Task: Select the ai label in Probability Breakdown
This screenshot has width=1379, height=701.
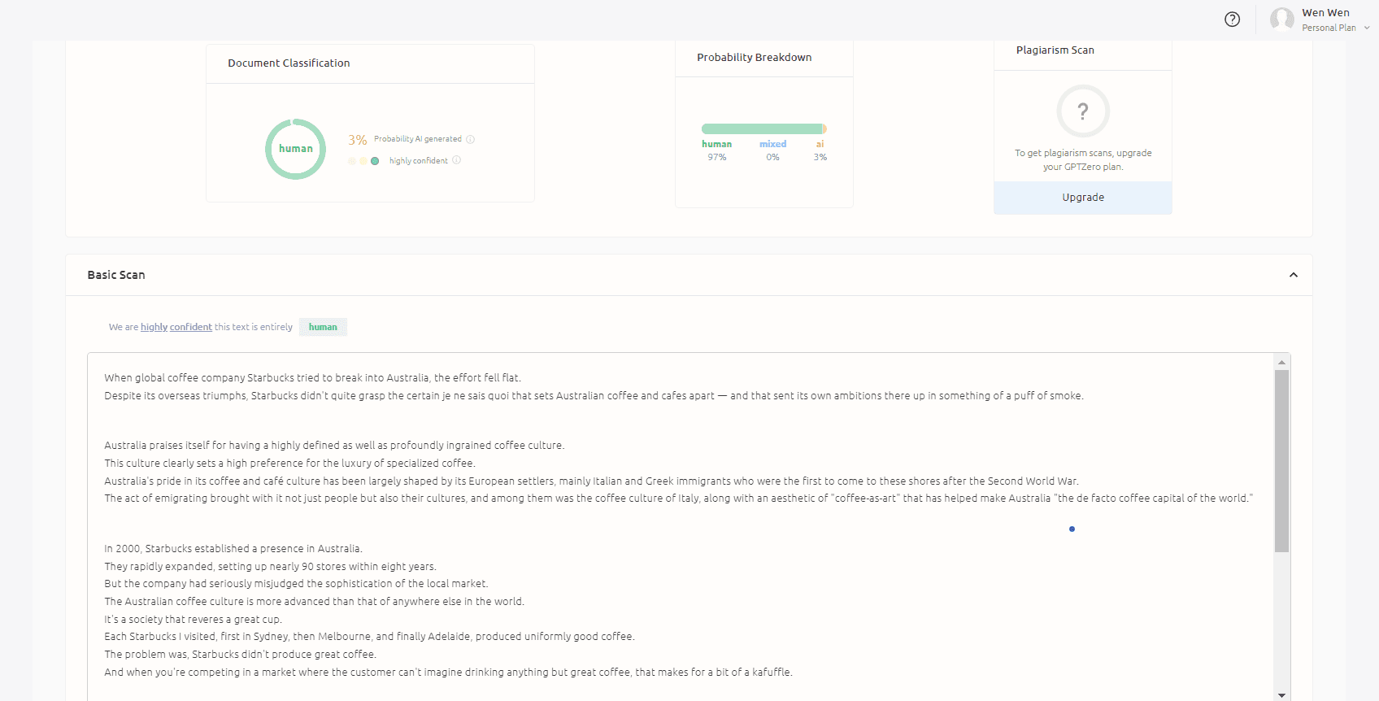Action: pyautogui.click(x=820, y=144)
